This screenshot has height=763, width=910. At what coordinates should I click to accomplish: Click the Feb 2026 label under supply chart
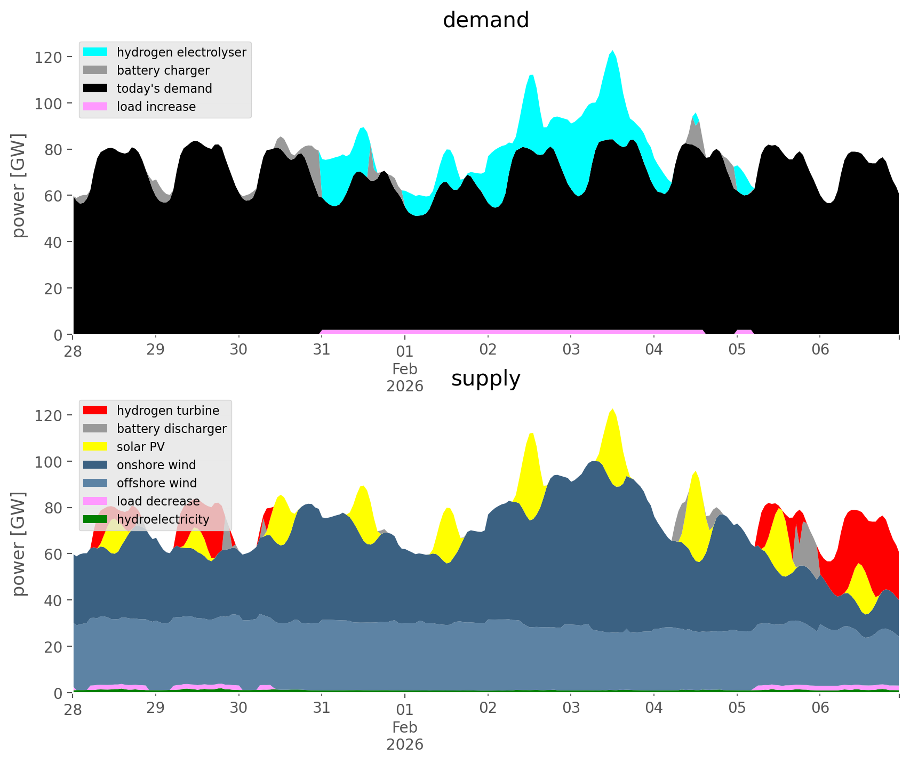(405, 736)
